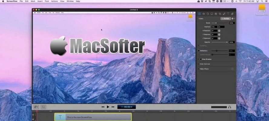Click the crop canvas button below preview
Viewport: 269px width, 121px height.
[x=43, y=107]
